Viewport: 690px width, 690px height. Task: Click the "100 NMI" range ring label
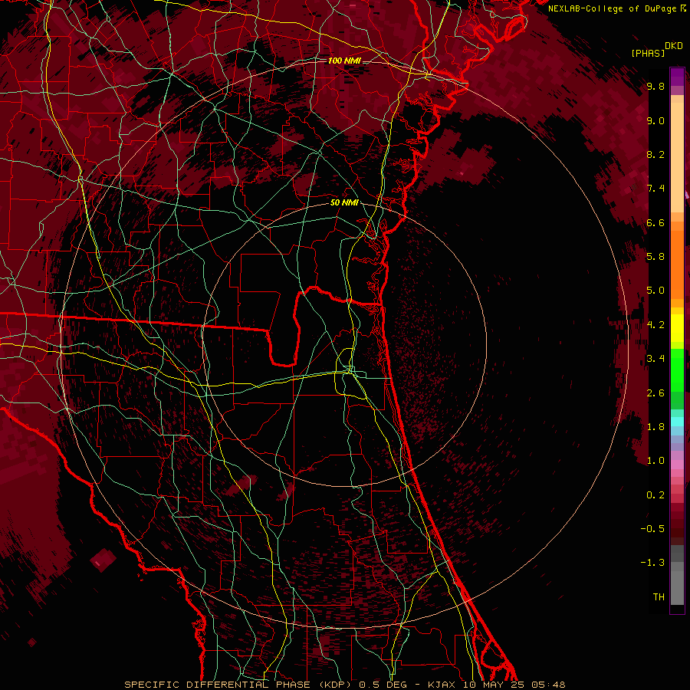coord(344,61)
